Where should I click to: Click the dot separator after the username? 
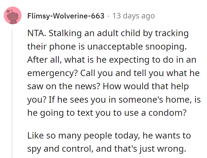(108, 16)
